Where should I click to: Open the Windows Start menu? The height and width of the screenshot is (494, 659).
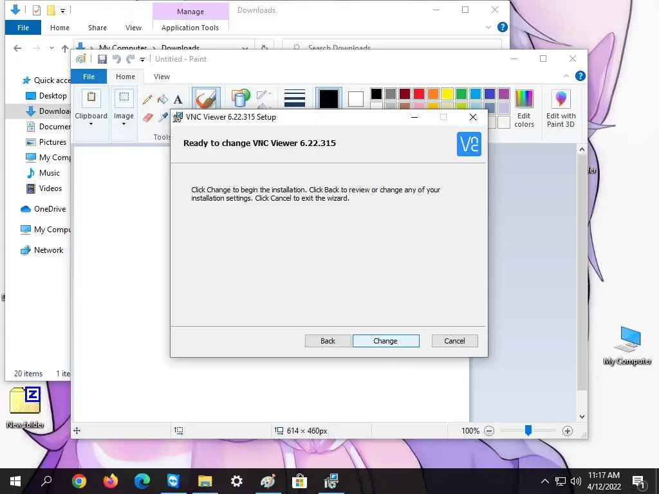15,481
